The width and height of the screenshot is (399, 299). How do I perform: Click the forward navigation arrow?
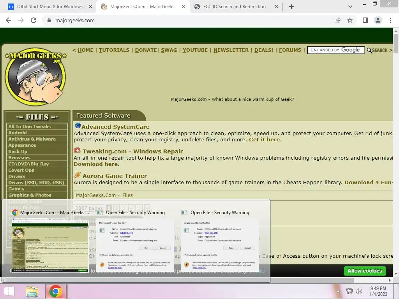click(x=21, y=20)
